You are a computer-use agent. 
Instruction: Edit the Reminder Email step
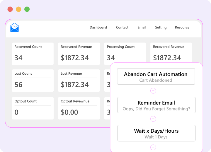point(156,105)
